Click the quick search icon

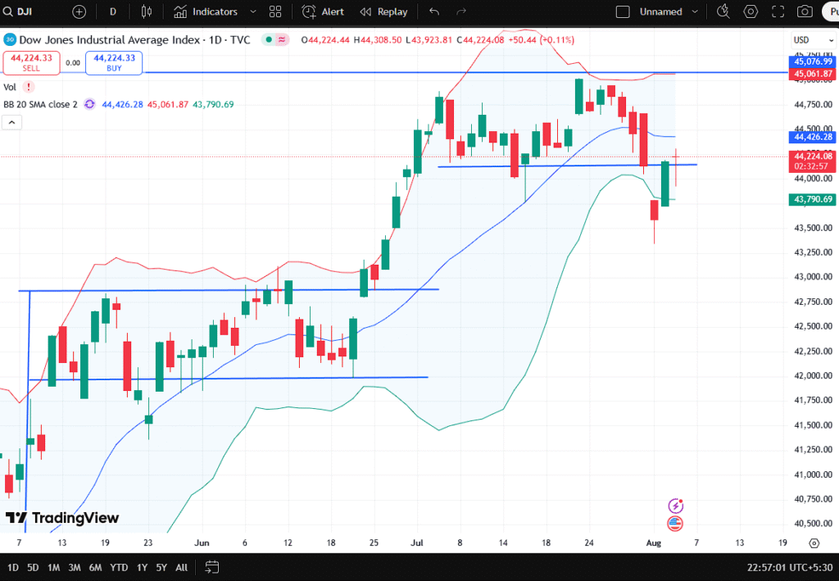(x=723, y=11)
